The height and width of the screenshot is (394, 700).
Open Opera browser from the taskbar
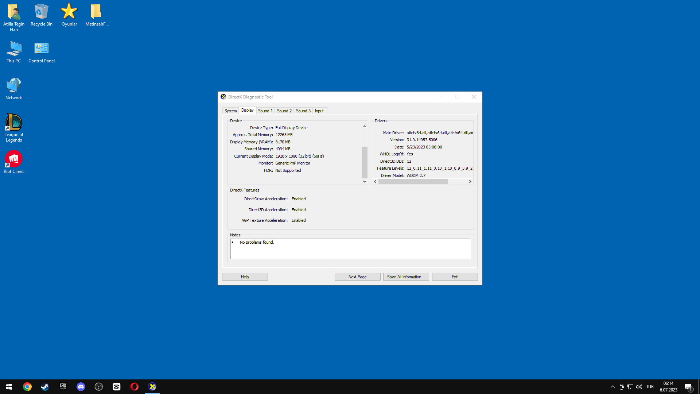click(135, 387)
